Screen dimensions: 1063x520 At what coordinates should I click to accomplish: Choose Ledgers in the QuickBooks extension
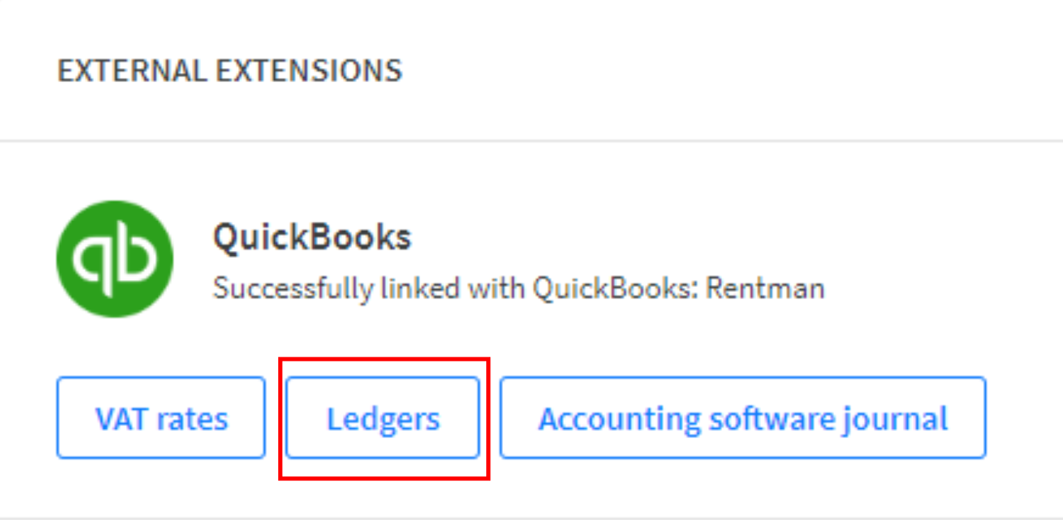(383, 418)
